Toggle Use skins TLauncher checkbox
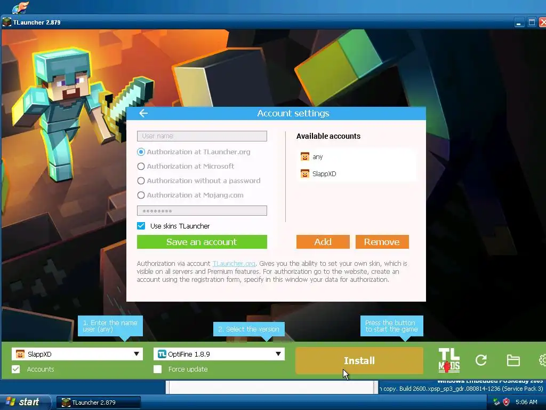Screen dimensions: 546x410 pos(141,226)
